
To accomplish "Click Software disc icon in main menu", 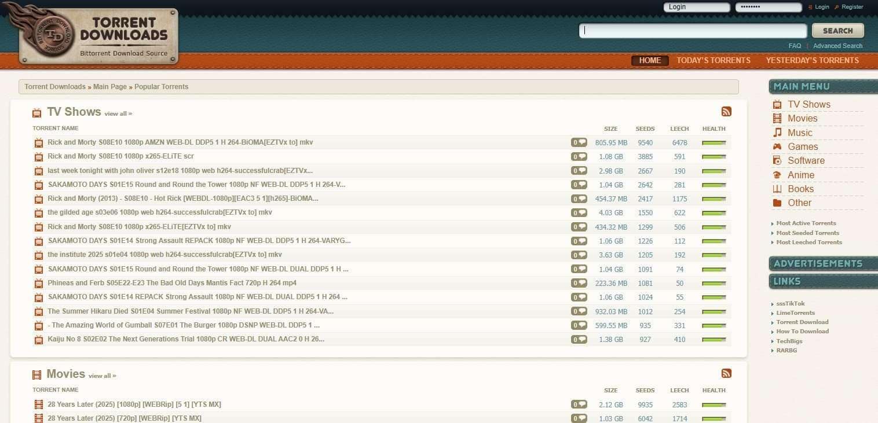I will click(x=777, y=160).
